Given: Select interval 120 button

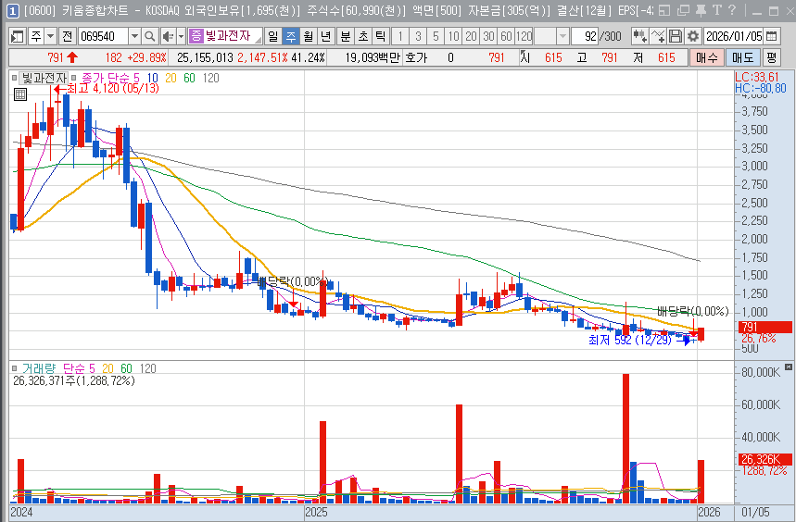Looking at the screenshot, I should pos(524,36).
